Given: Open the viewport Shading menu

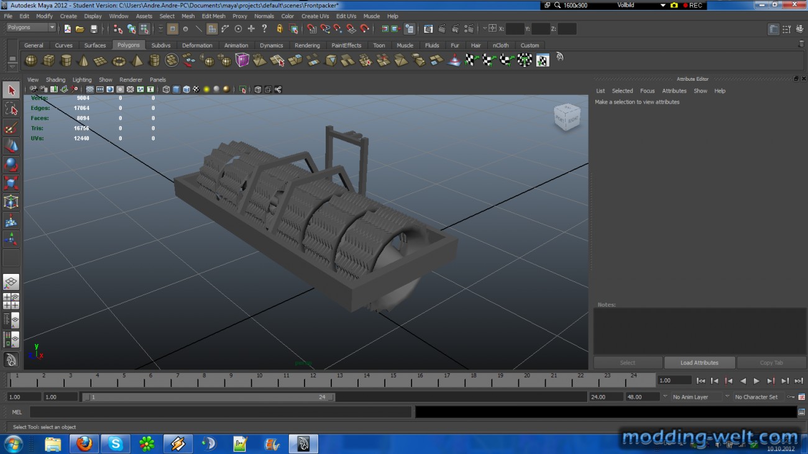Looking at the screenshot, I should coord(55,79).
